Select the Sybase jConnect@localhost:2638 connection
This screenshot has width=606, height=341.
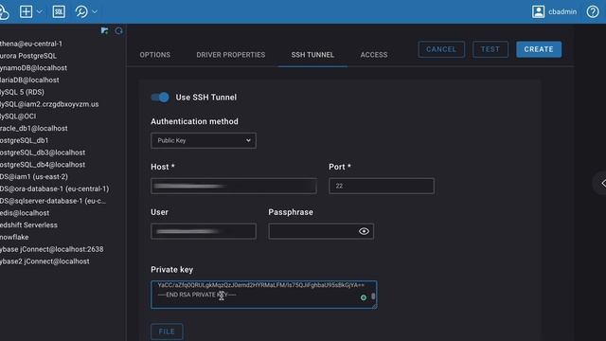[51, 249]
